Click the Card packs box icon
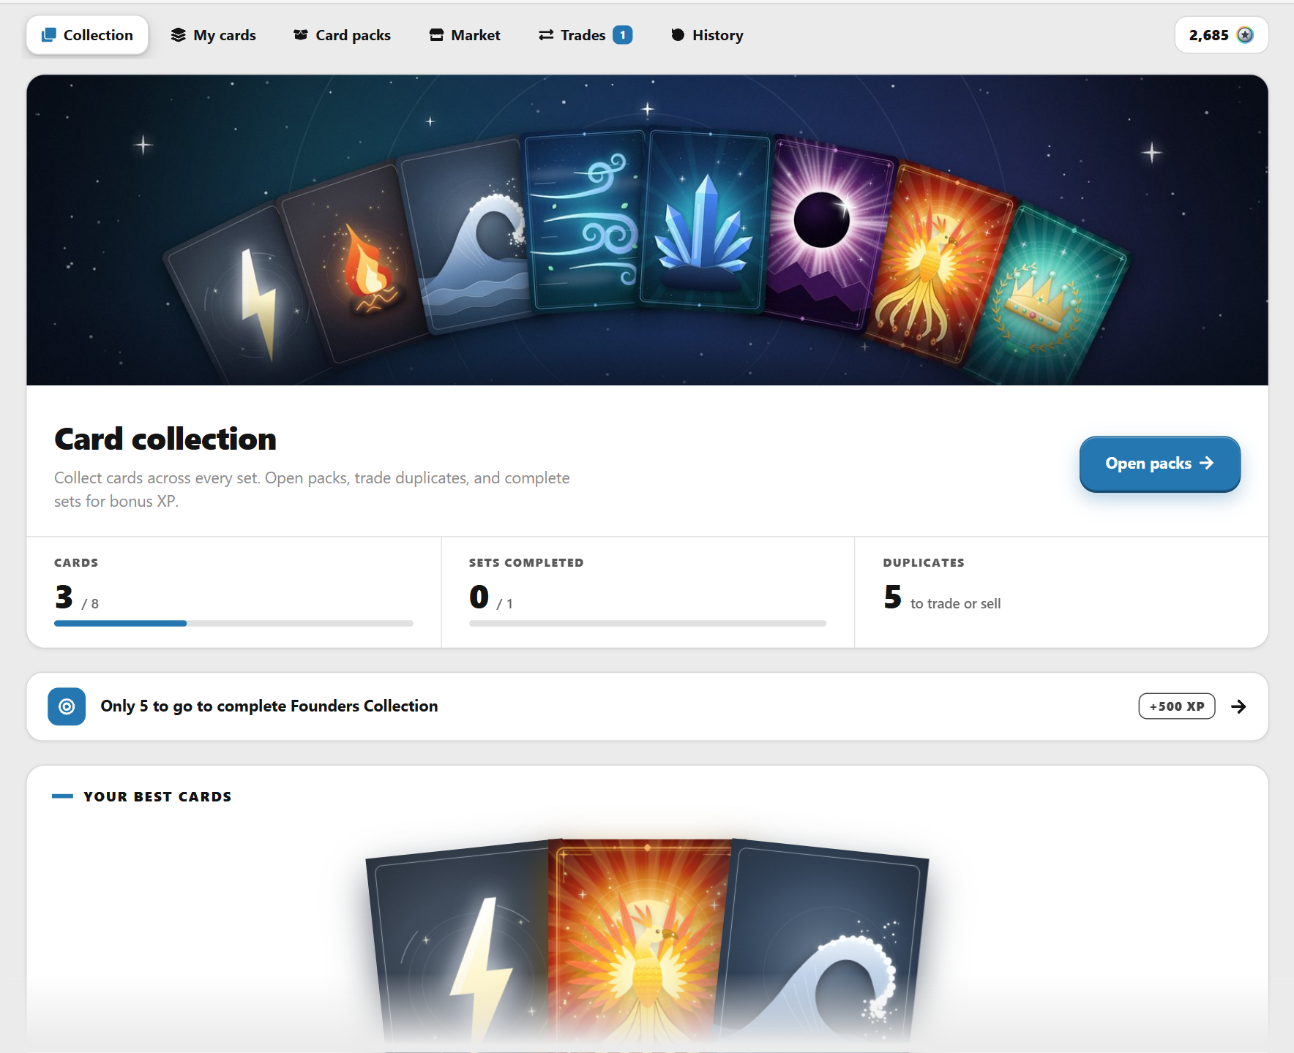Viewport: 1294px width, 1053px height. 300,35
